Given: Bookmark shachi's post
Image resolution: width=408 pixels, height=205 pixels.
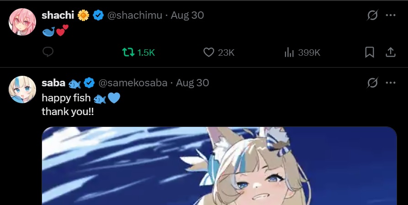Looking at the screenshot, I should pyautogui.click(x=370, y=53).
